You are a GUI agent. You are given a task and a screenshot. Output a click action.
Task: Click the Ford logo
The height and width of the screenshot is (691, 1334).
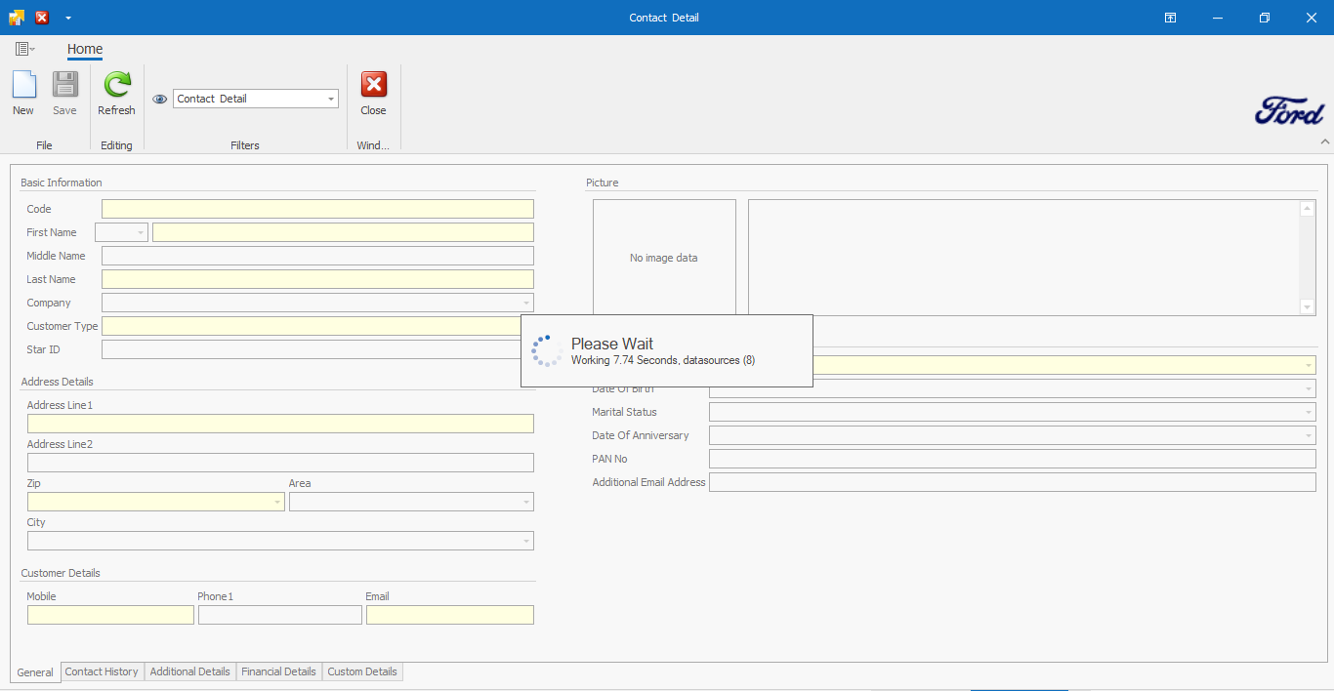[x=1289, y=111]
